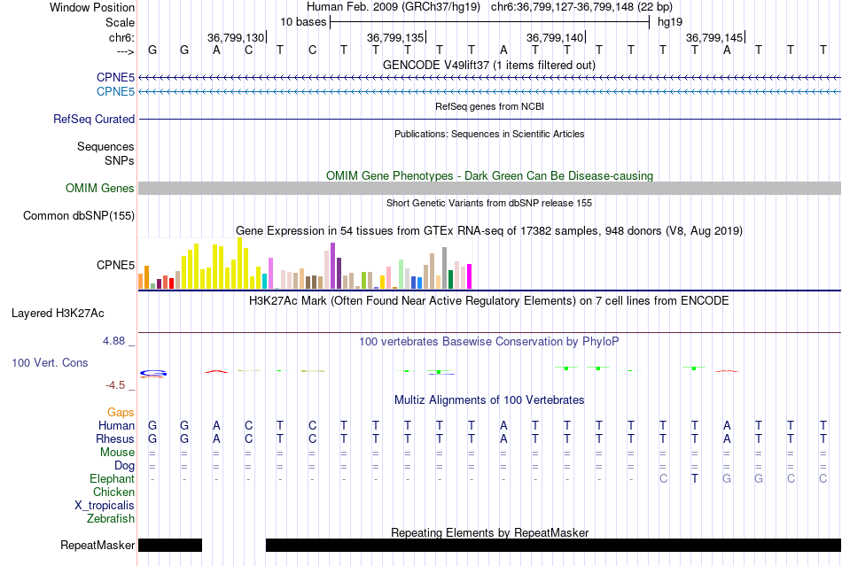Click position marker 36,799,145 on the ruler
This screenshot has width=842, height=566.
pyautogui.click(x=714, y=37)
